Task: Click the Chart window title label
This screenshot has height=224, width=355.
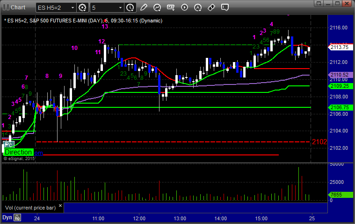Action: [x=18, y=7]
